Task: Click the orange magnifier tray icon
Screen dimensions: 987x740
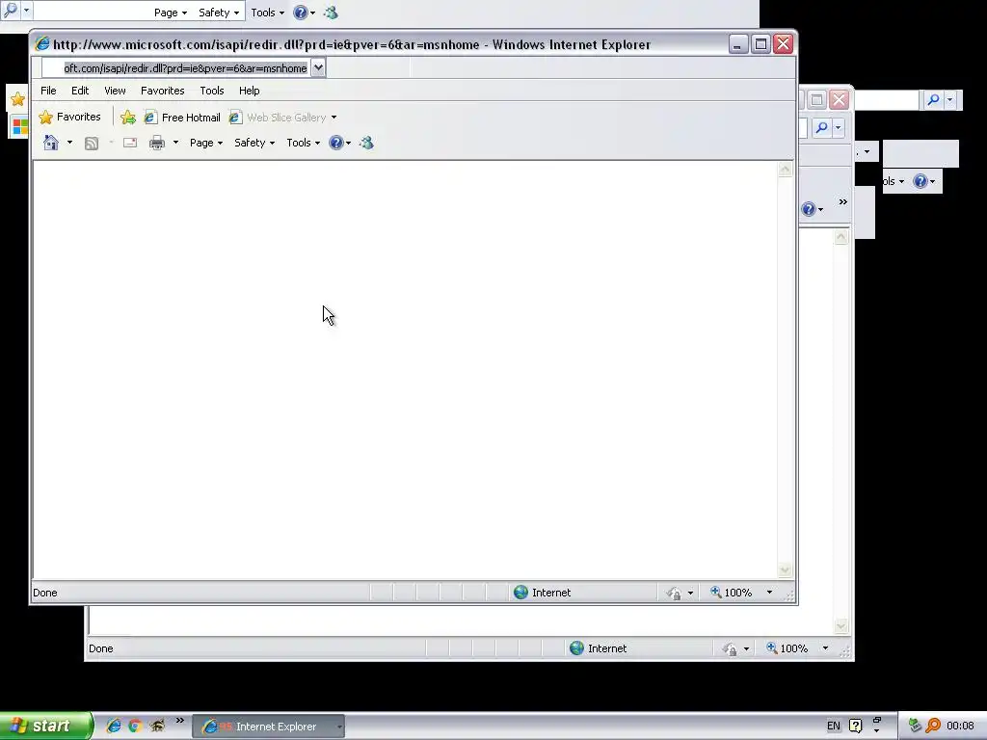Action: pos(933,726)
